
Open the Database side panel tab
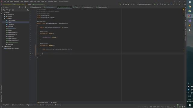[185, 23]
